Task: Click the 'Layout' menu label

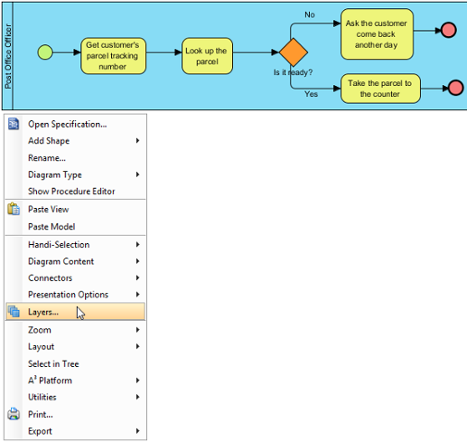Action: 42,347
